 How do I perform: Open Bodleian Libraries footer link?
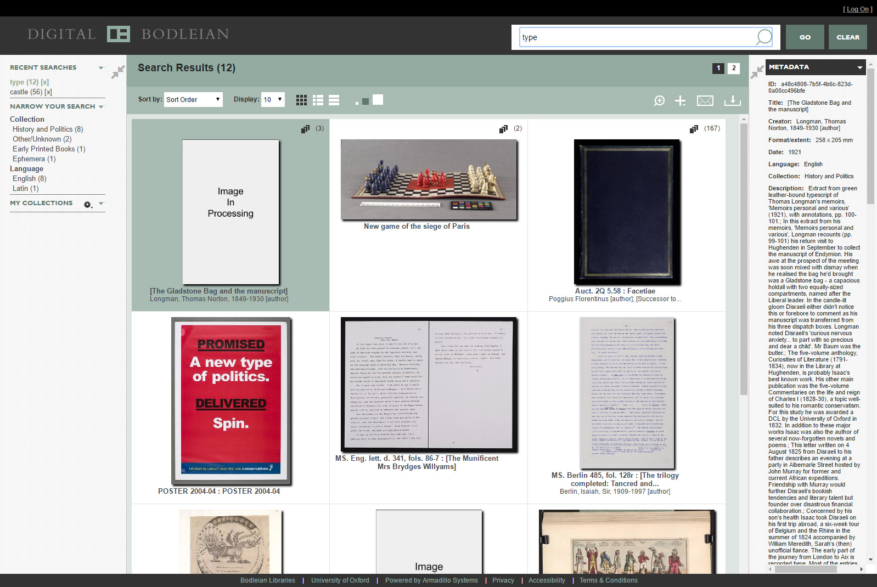(x=268, y=580)
